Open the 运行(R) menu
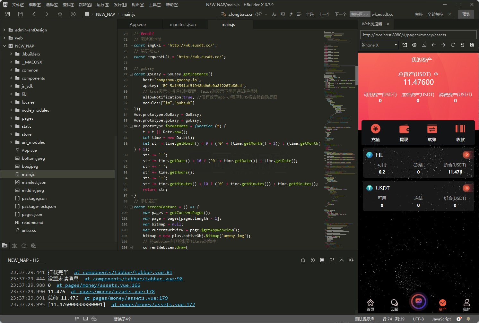The image size is (479, 323). 103,4
